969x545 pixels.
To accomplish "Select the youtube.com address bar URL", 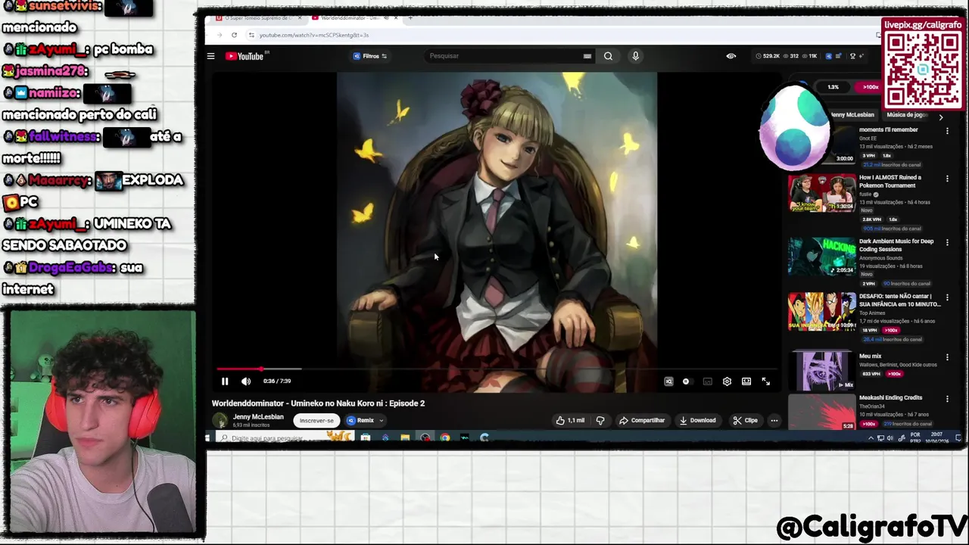I will [x=314, y=35].
